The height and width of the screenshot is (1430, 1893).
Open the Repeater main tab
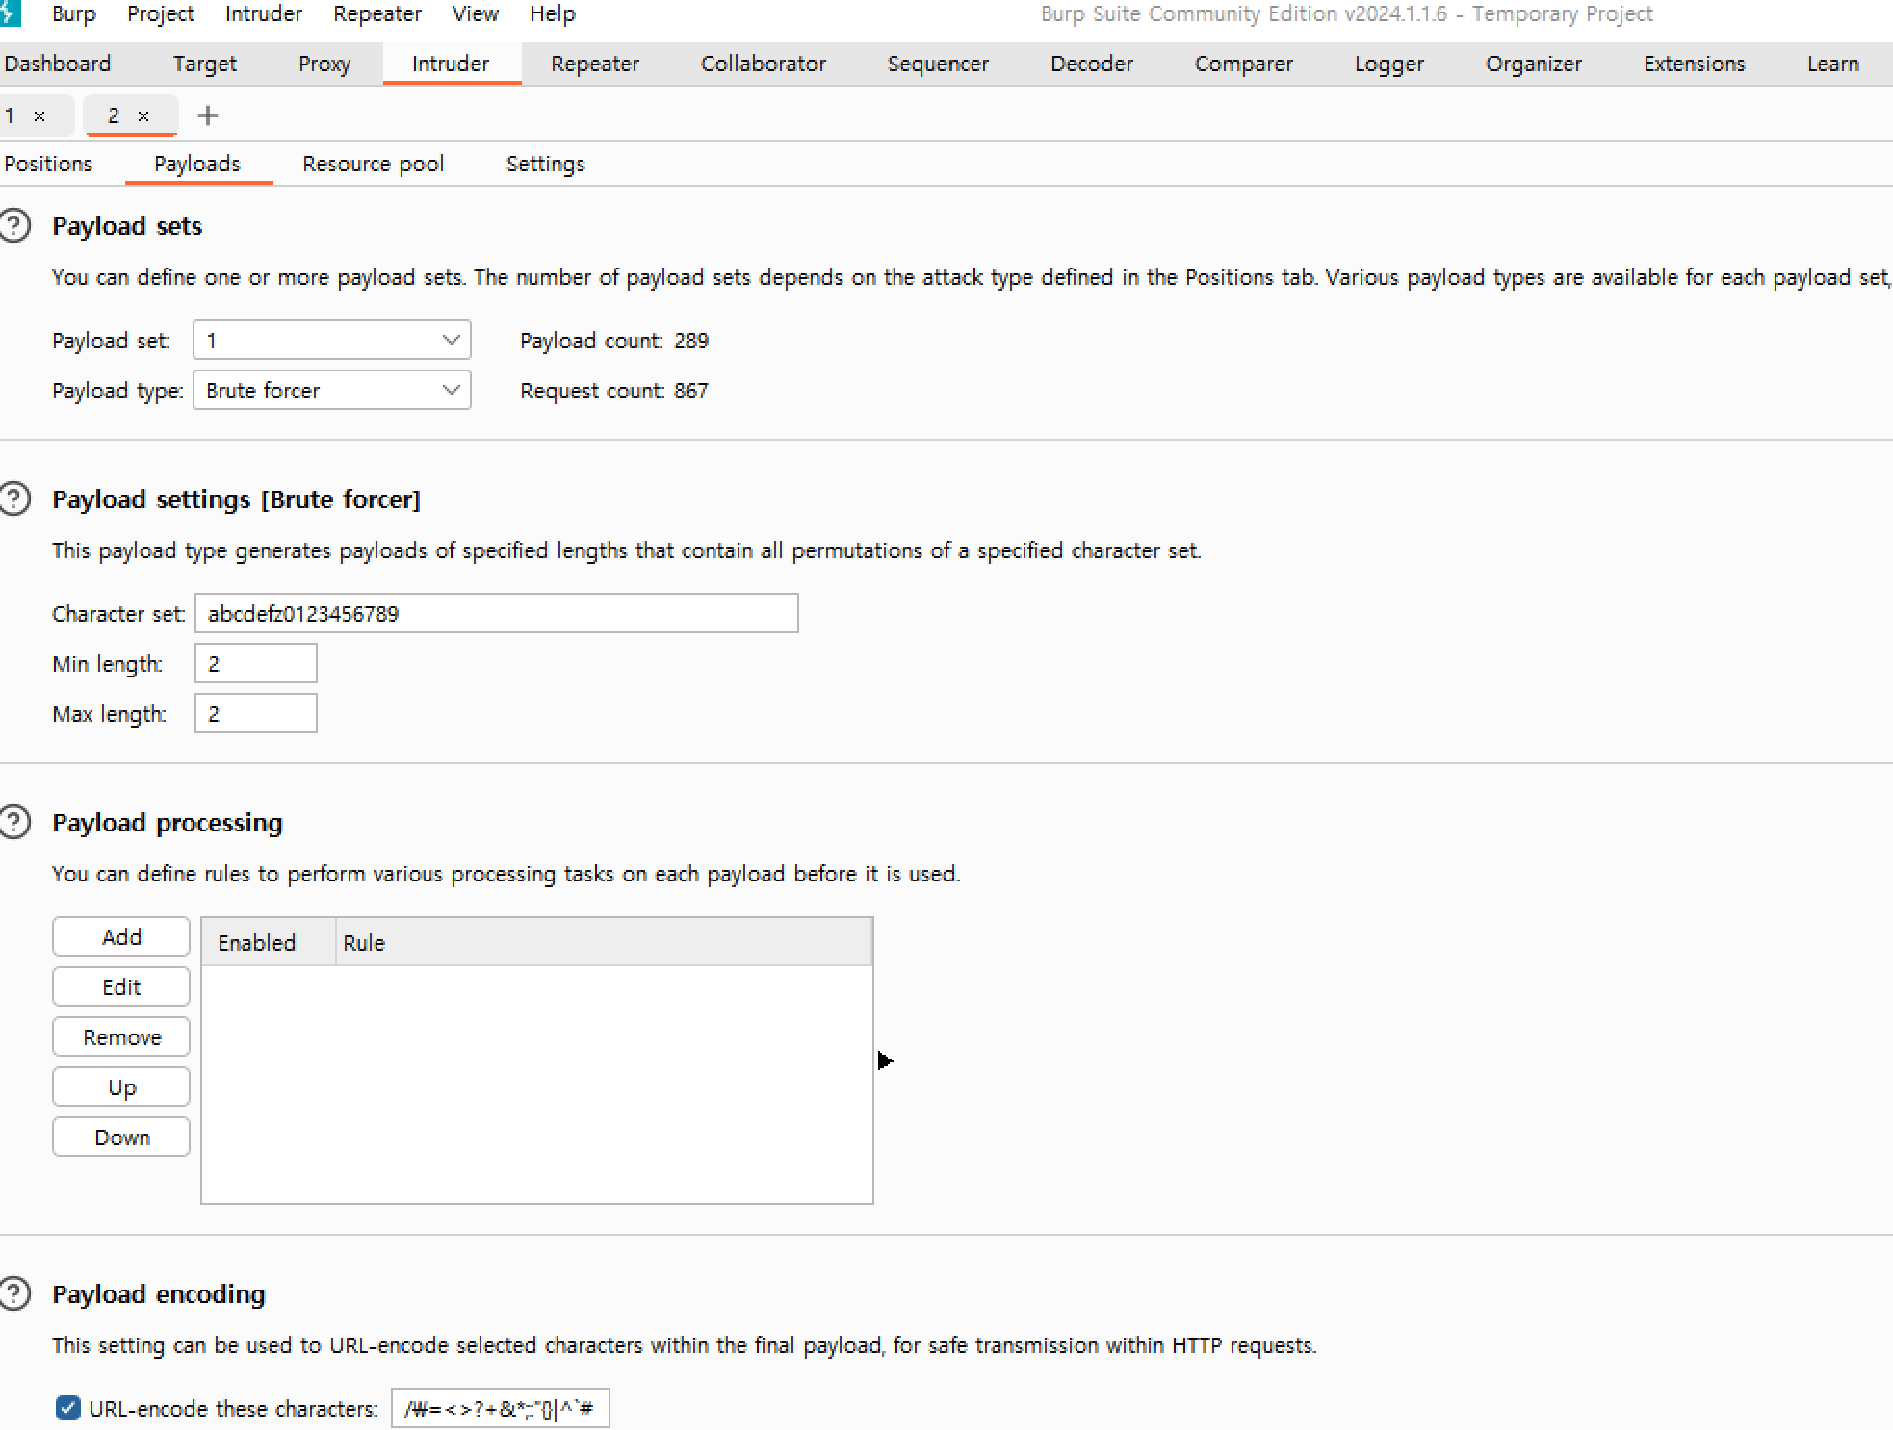594,64
